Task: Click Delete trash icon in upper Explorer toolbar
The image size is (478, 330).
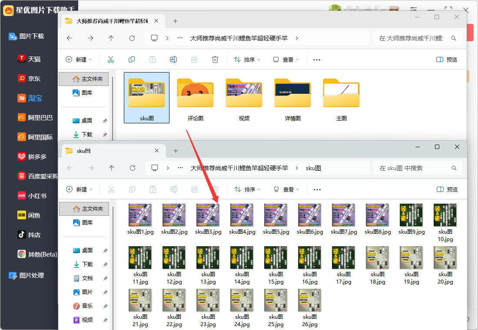Action: tap(215, 59)
